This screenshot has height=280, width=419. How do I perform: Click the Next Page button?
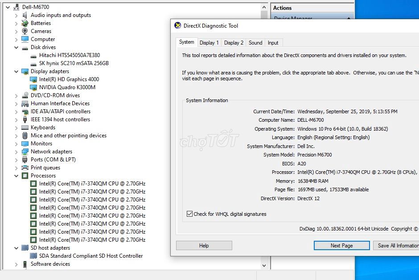(x=342, y=246)
